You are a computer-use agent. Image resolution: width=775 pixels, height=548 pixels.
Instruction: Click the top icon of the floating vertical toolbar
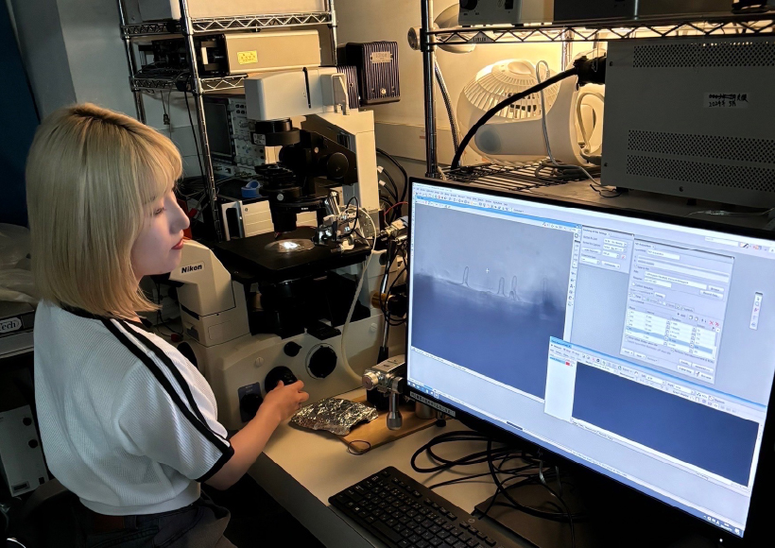756,299
